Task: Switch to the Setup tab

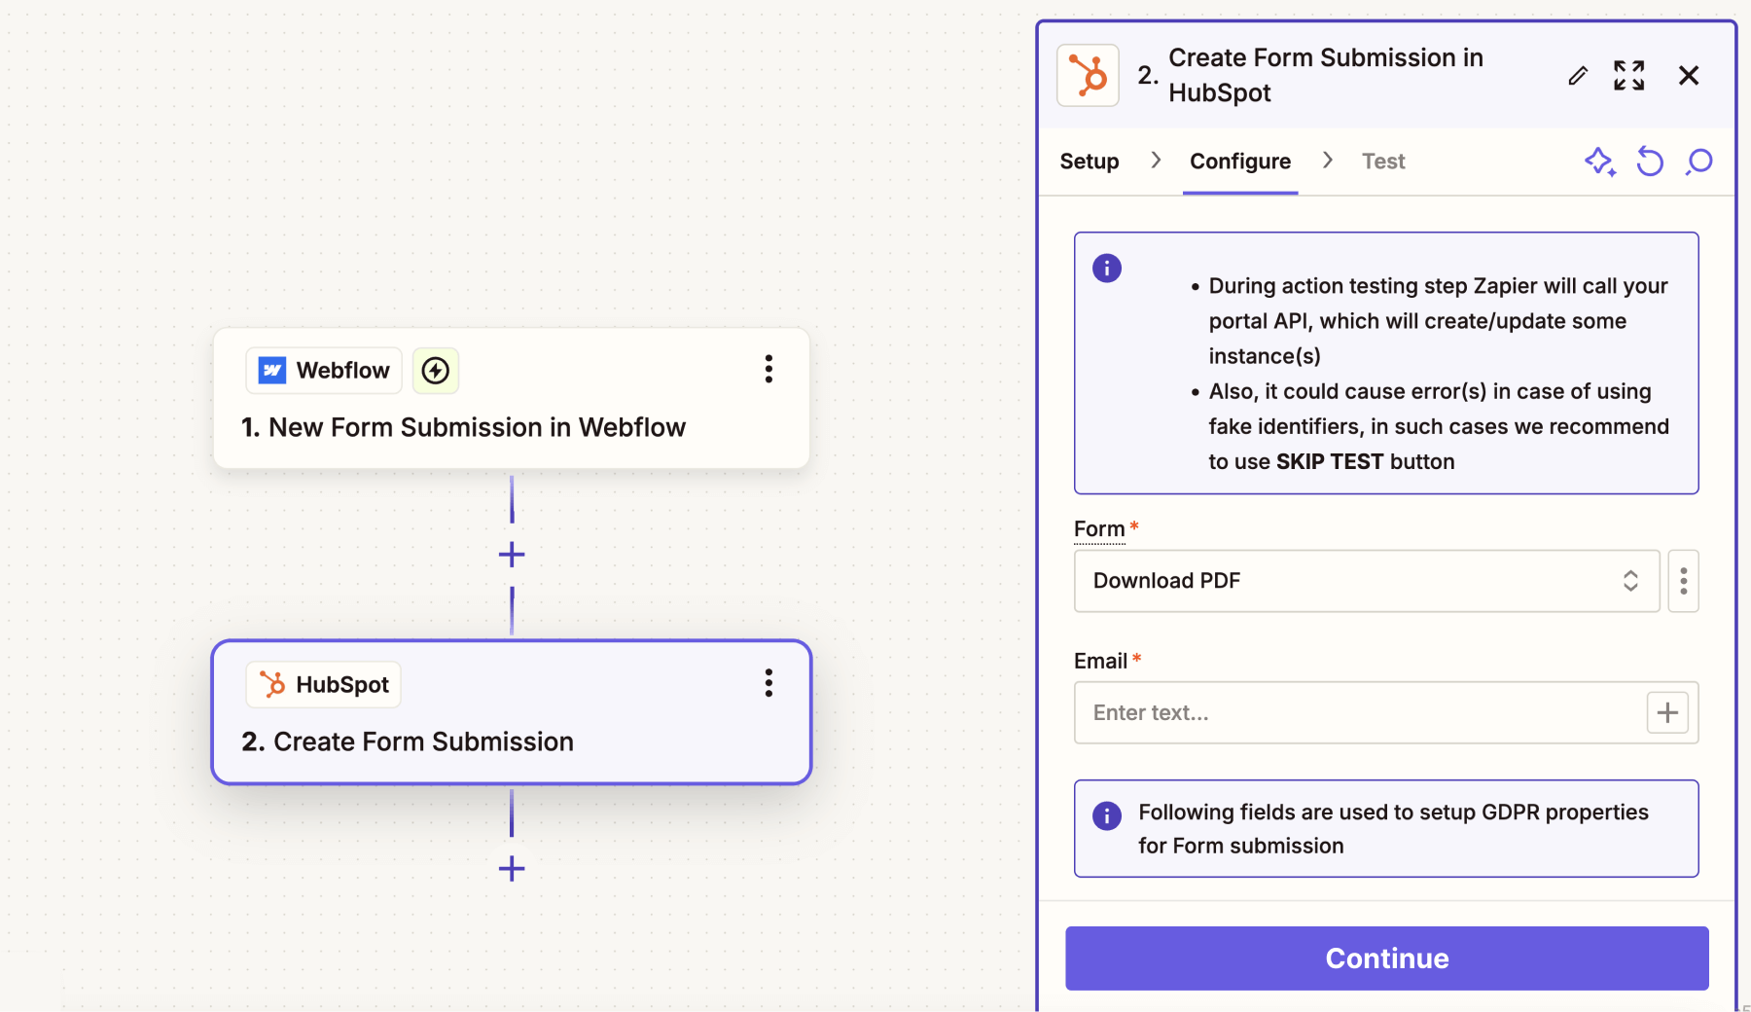Action: pyautogui.click(x=1090, y=162)
